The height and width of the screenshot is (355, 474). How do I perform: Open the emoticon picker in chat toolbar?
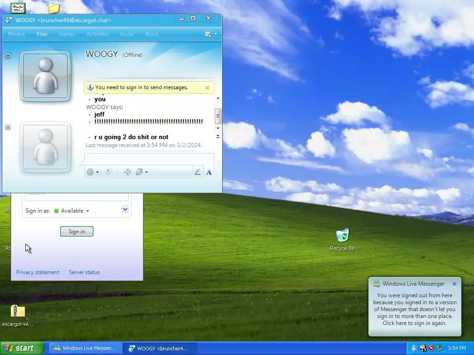coord(90,172)
